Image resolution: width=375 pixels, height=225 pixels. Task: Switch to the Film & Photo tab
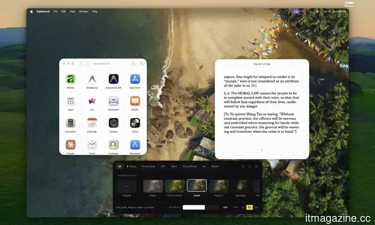pyautogui.click(x=190, y=167)
